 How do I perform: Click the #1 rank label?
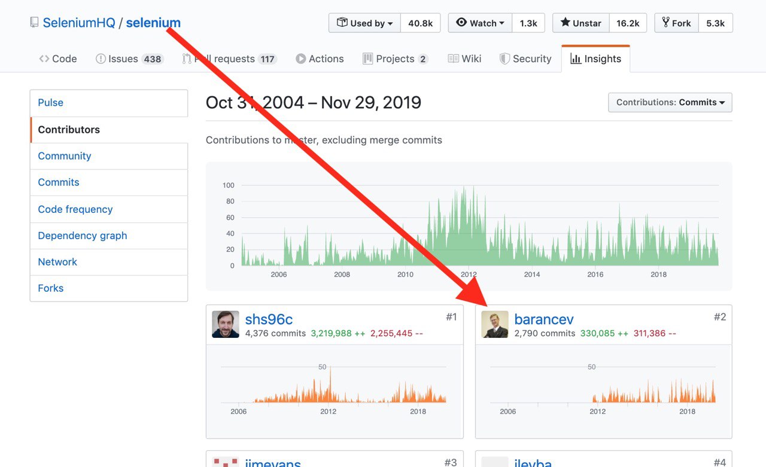tap(451, 317)
